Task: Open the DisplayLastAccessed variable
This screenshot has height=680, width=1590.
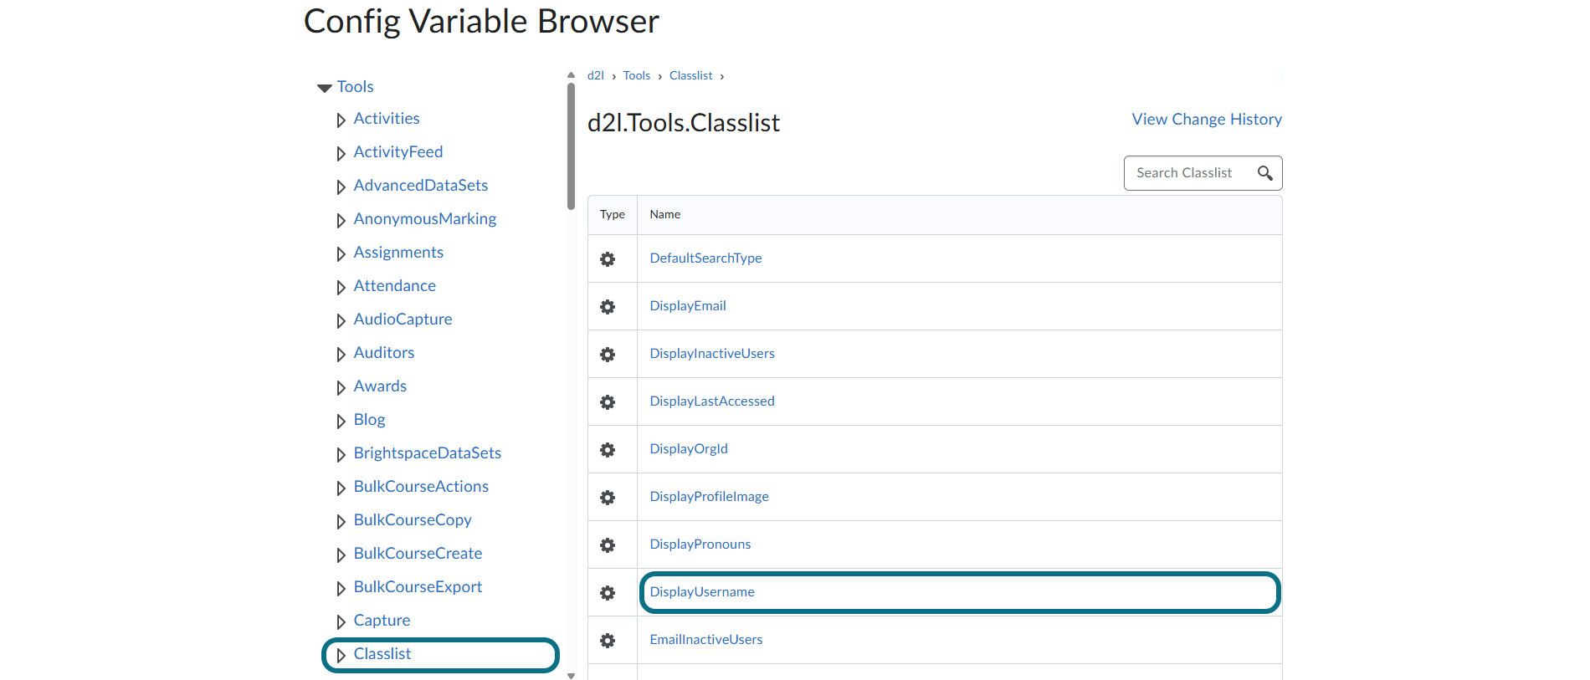Action: (712, 401)
